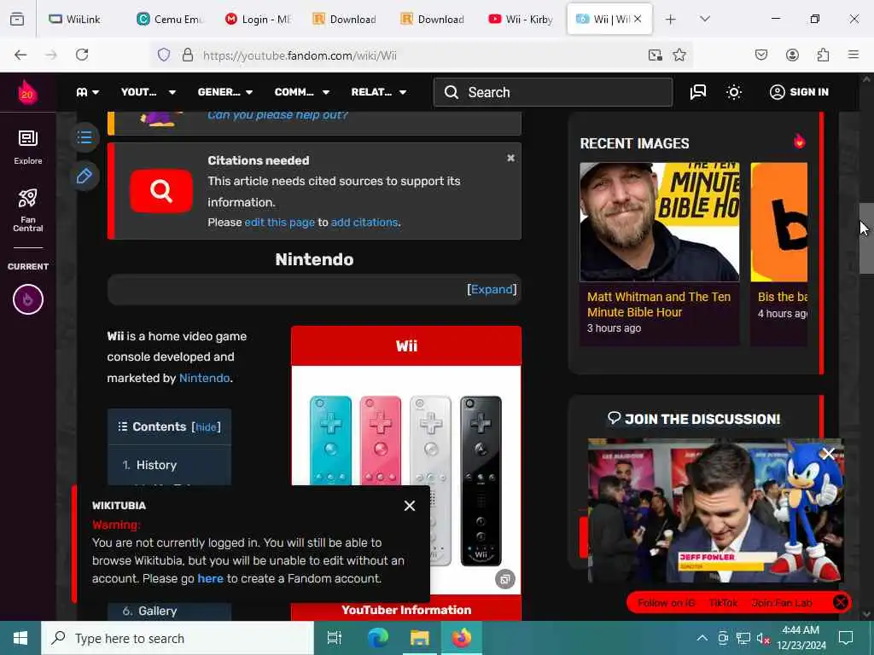This screenshot has height=655, width=874.
Task: Show site security padlock info
Action: pyautogui.click(x=188, y=55)
